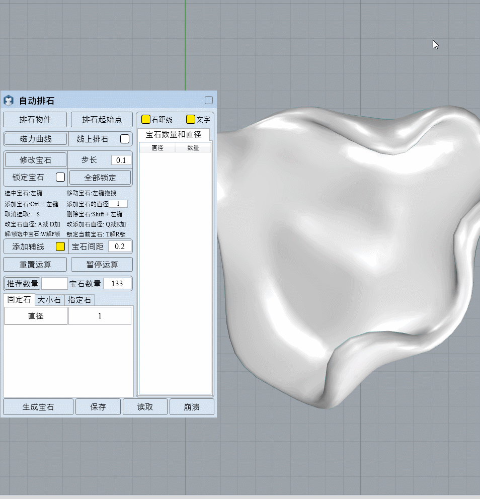This screenshot has height=499, width=480.
Task: Toggle the yellow 石距线 checkbox
Action: tap(146, 120)
